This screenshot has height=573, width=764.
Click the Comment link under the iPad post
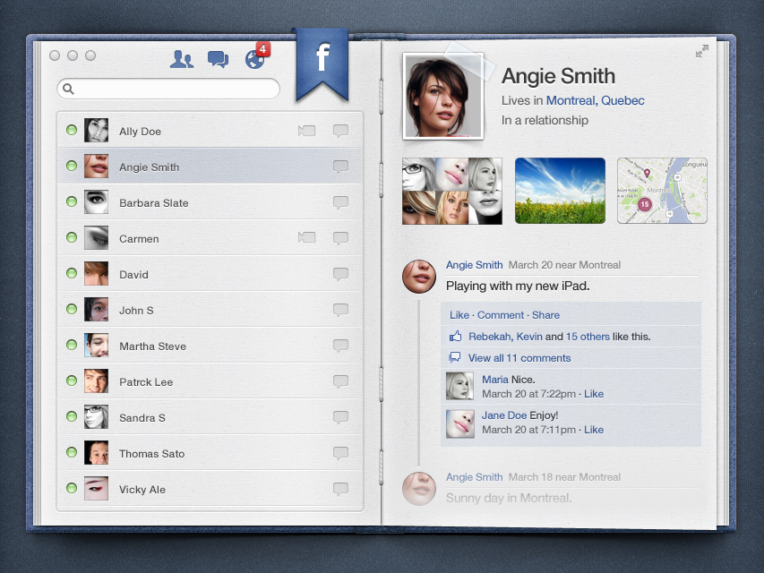(x=501, y=315)
